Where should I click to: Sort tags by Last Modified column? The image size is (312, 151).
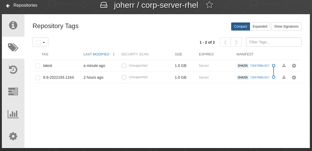[96, 54]
